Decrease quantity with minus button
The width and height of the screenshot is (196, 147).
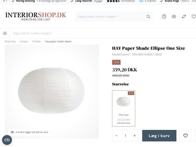coord(116,136)
